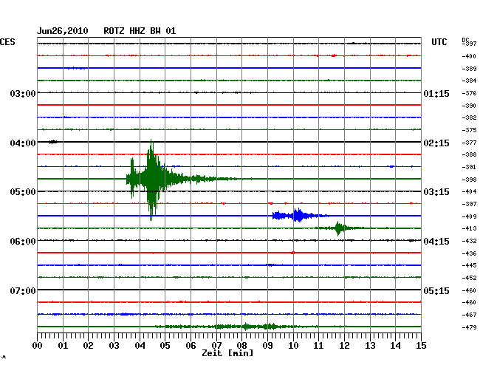Click minute 13 on the time axis
The width and height of the screenshot is (480, 365).
pos(370,345)
